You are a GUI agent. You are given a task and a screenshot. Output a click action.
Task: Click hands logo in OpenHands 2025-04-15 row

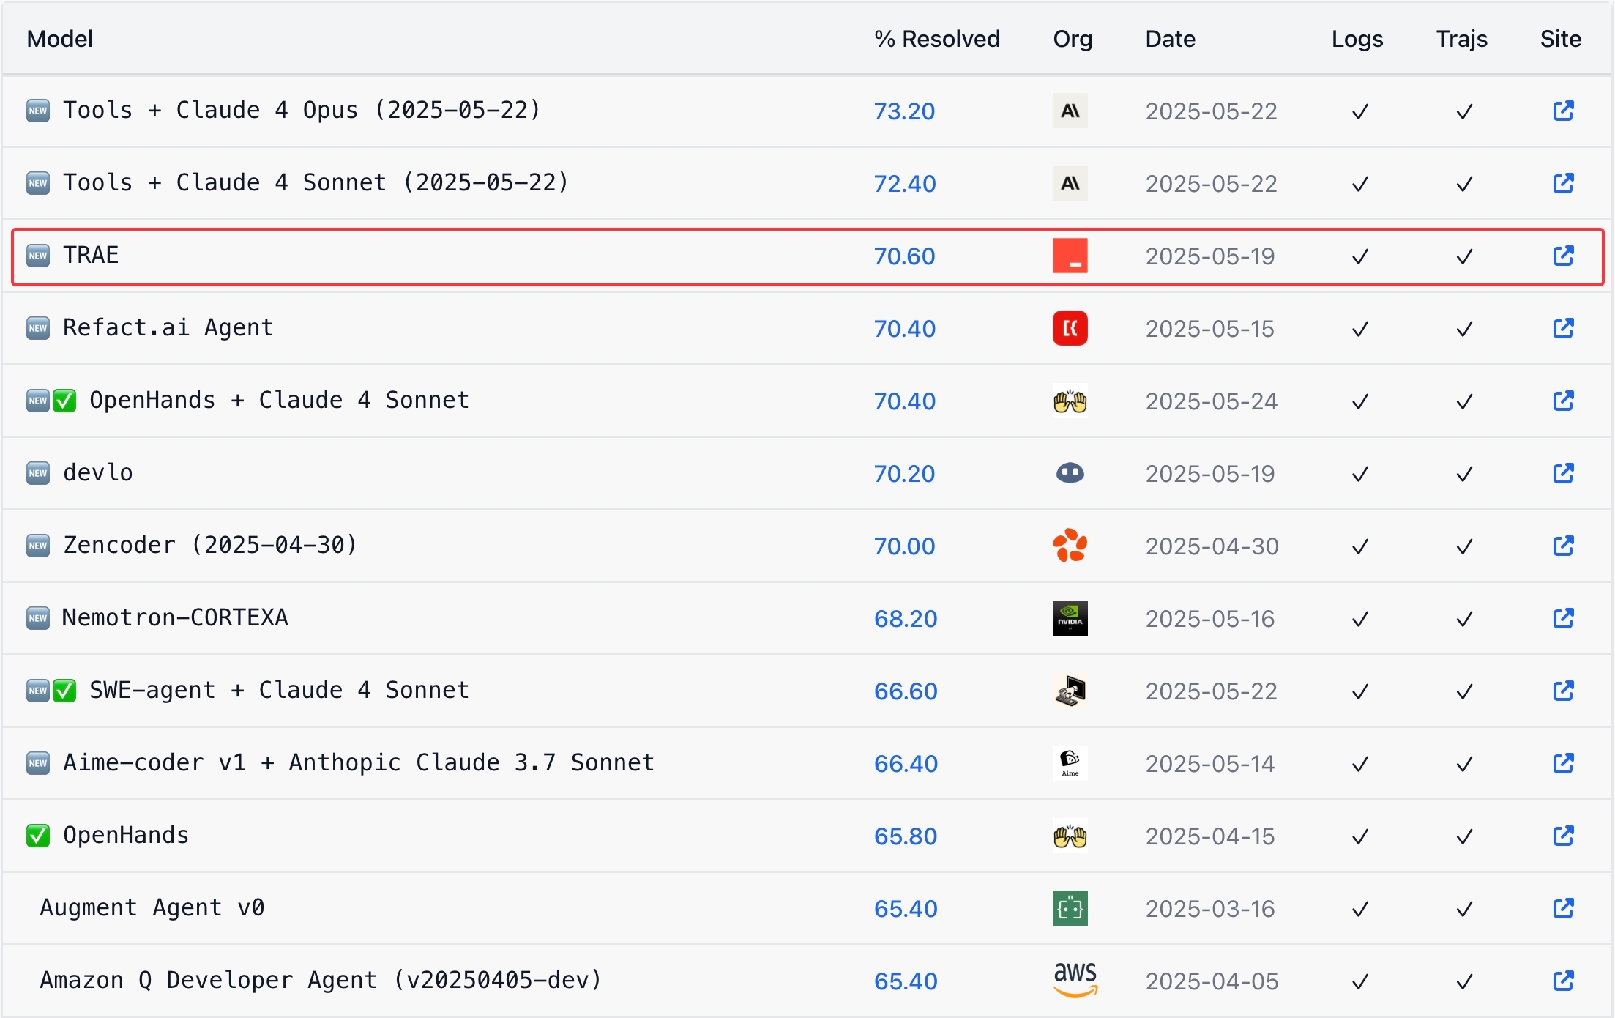click(1070, 836)
